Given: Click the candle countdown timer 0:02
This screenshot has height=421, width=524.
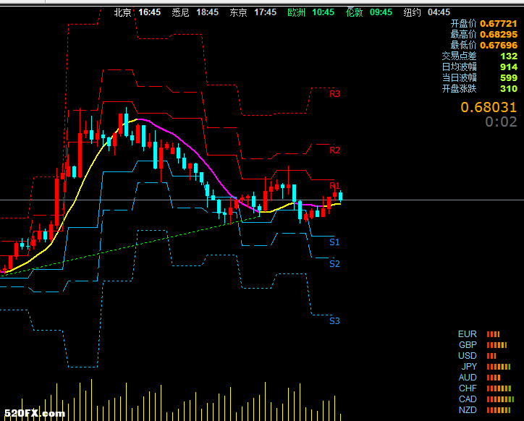Looking at the screenshot, I should click(x=501, y=122).
